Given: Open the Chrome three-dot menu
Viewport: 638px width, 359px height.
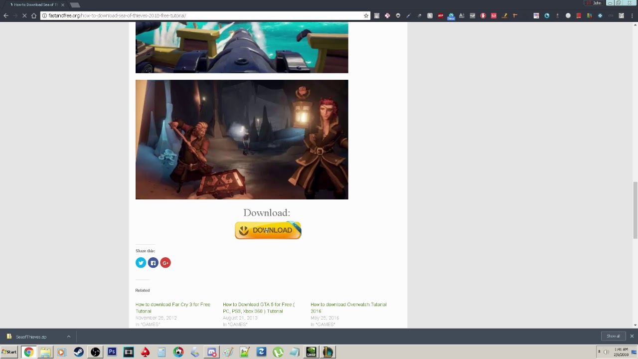Looking at the screenshot, I should (632, 15).
